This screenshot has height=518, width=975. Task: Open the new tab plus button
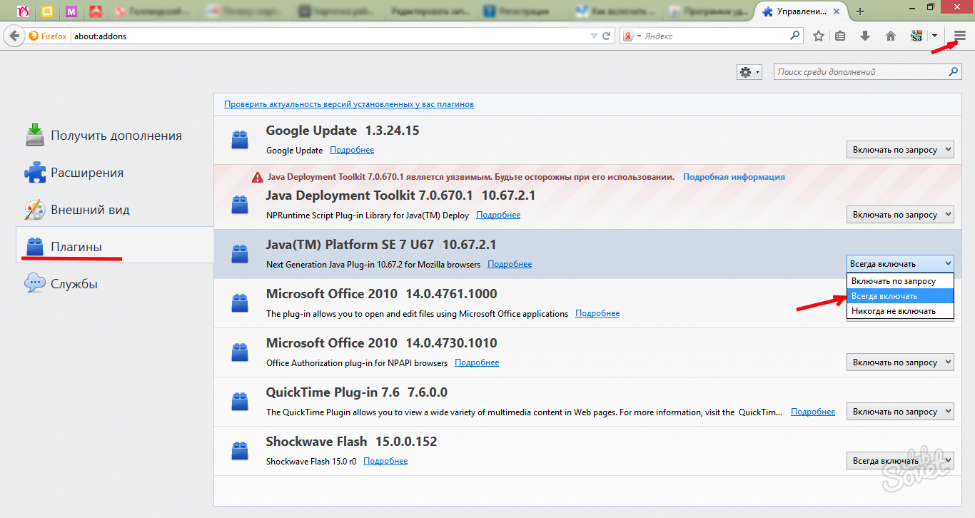pos(860,11)
